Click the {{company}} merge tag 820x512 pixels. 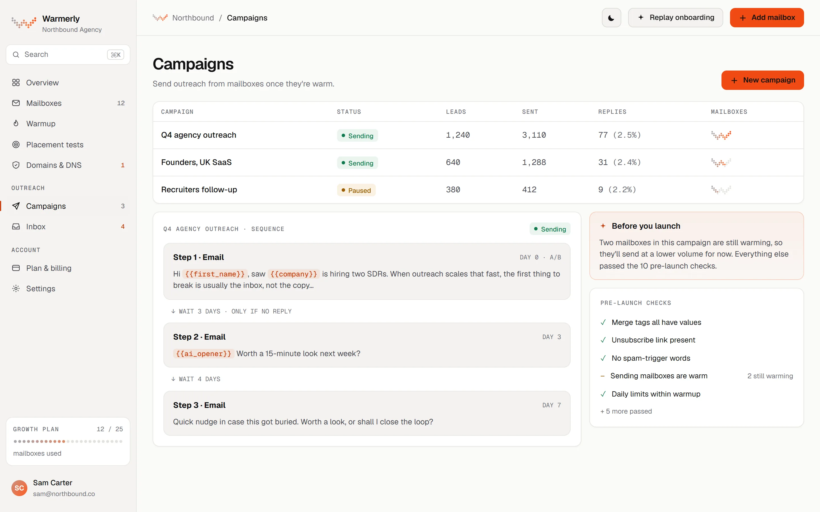[x=294, y=274]
